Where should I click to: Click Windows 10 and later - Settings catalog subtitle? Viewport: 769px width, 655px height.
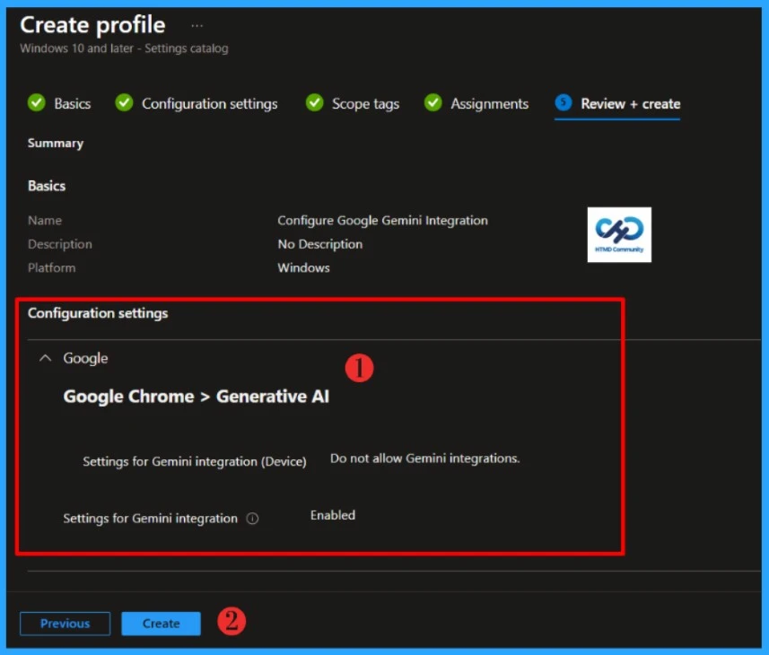[124, 48]
